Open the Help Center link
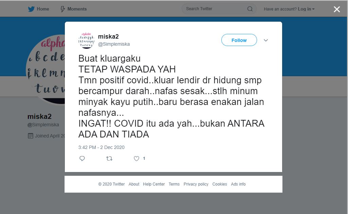Viewport: 348px width, 214px height. point(154,184)
